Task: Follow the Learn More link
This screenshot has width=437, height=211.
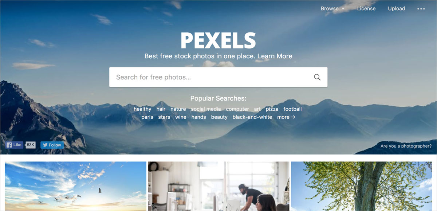Action: tap(275, 56)
